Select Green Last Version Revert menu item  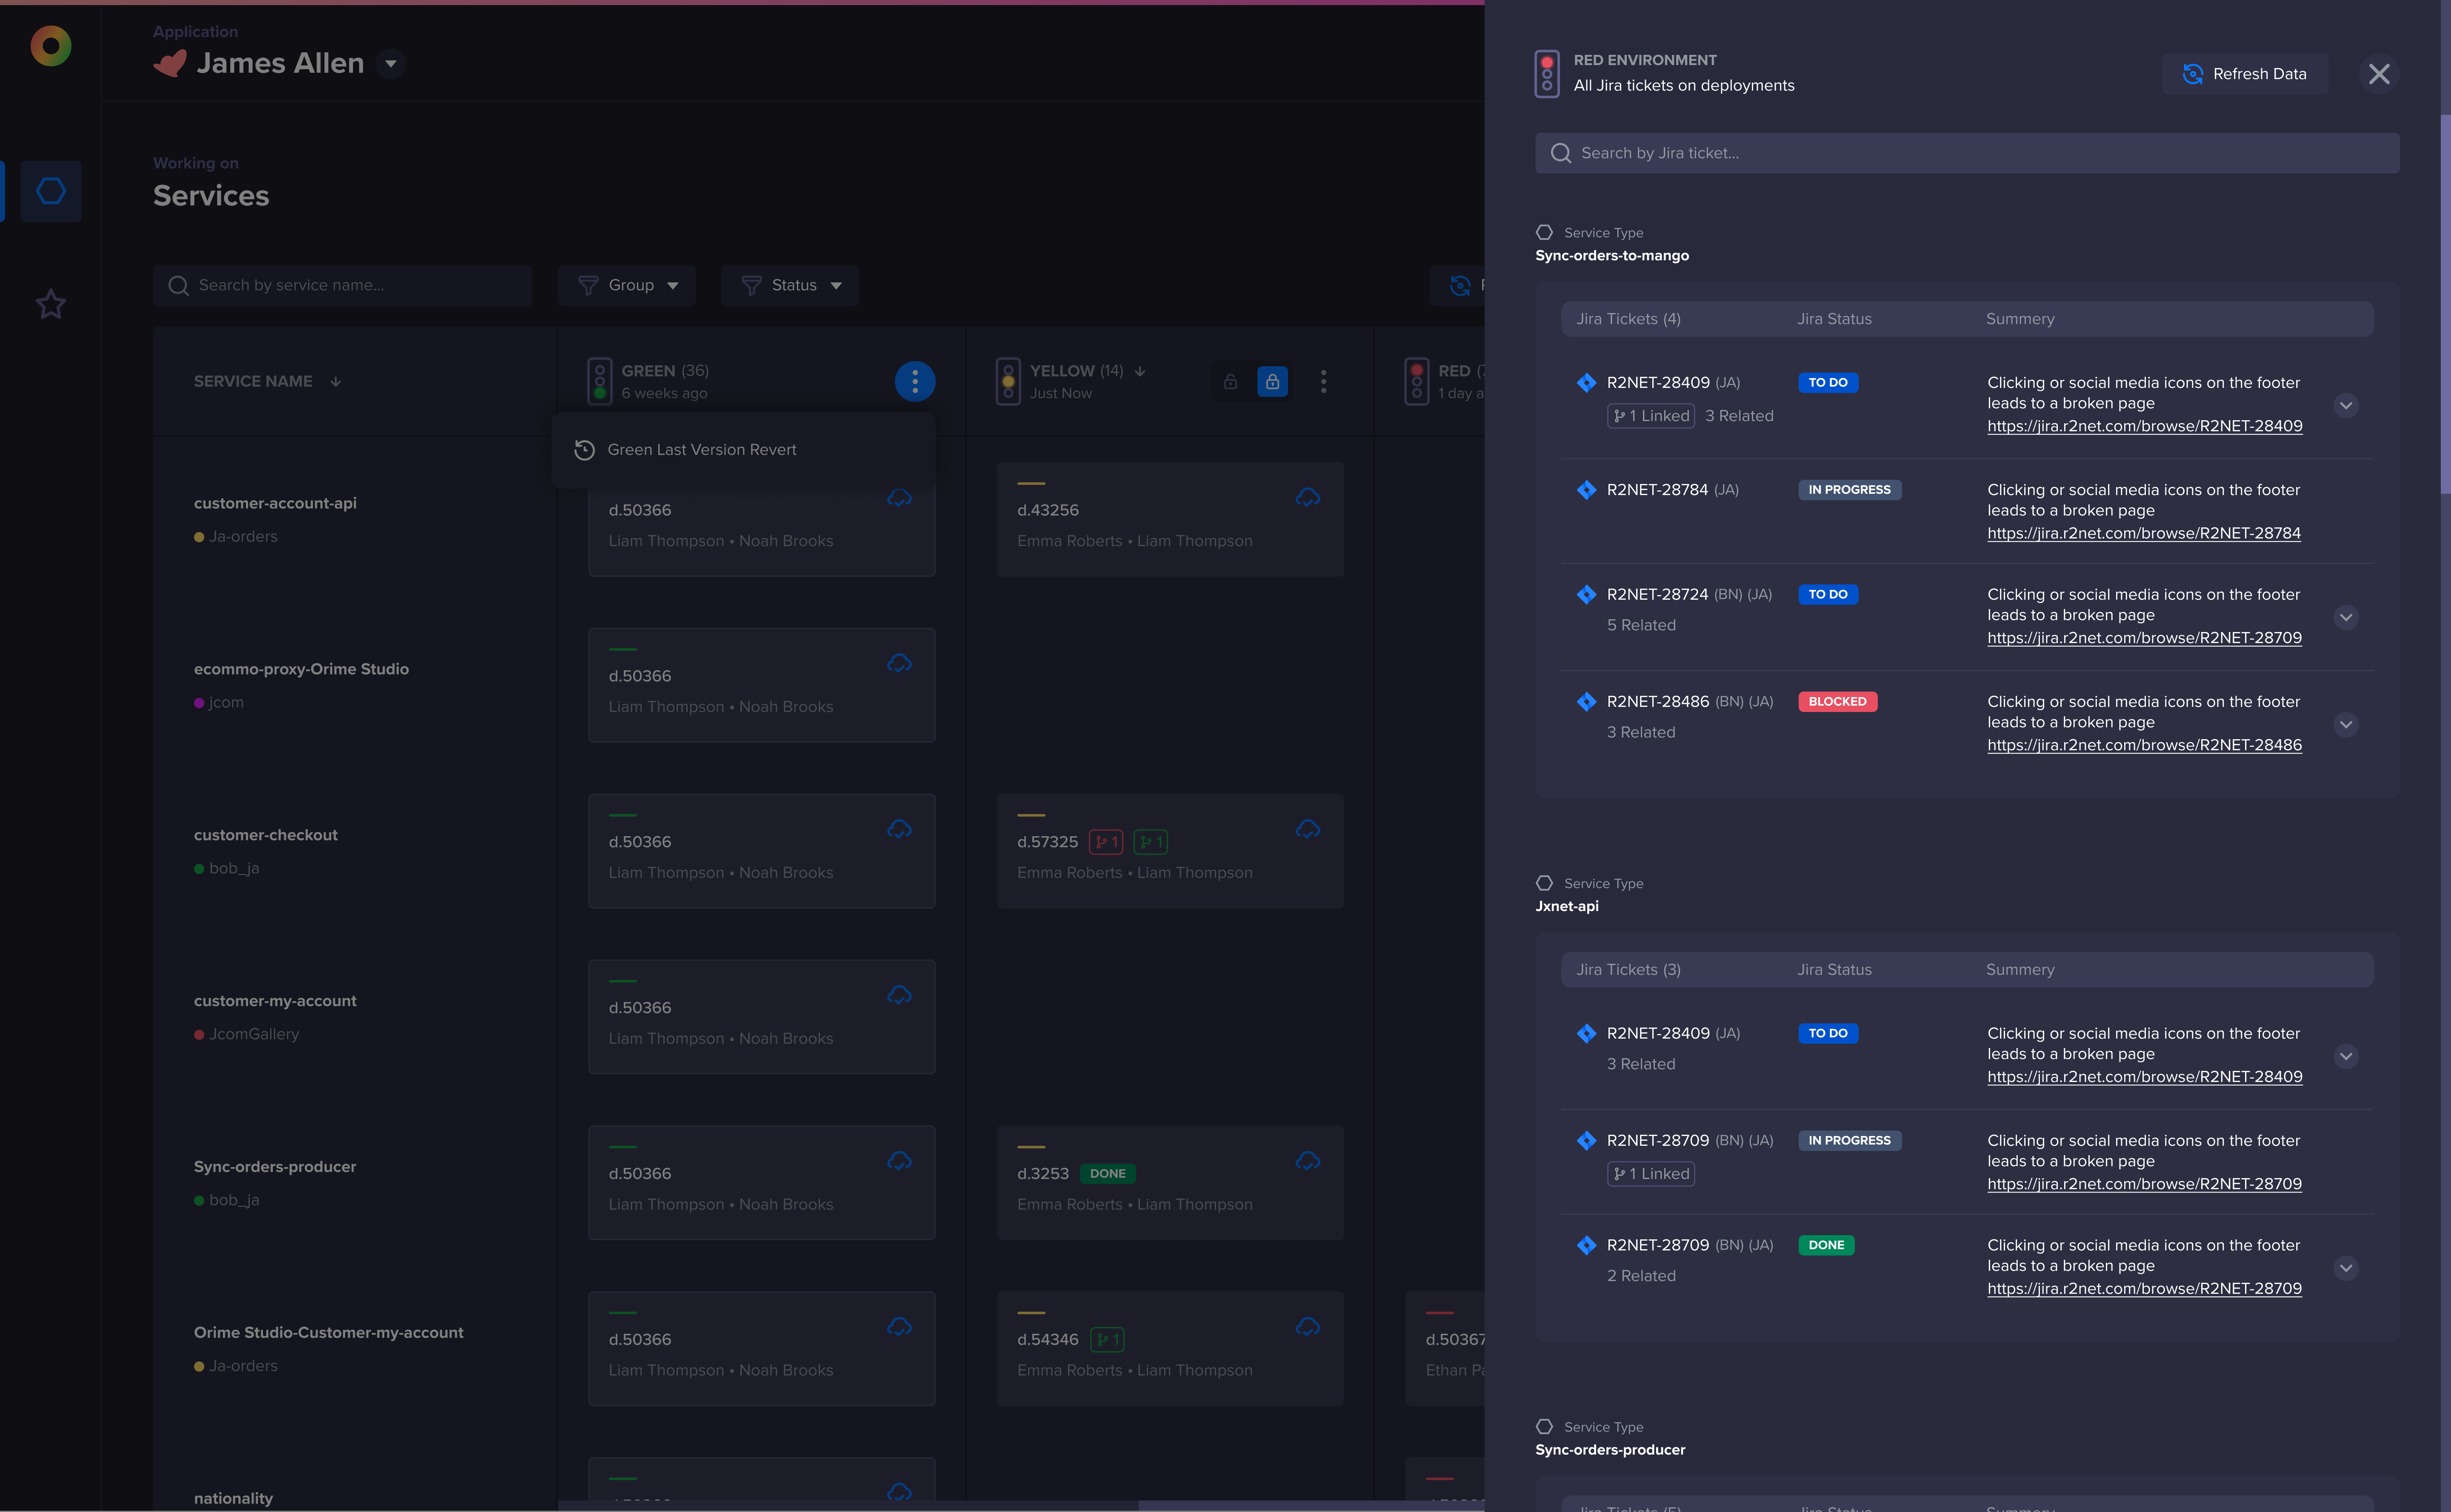[x=743, y=450]
